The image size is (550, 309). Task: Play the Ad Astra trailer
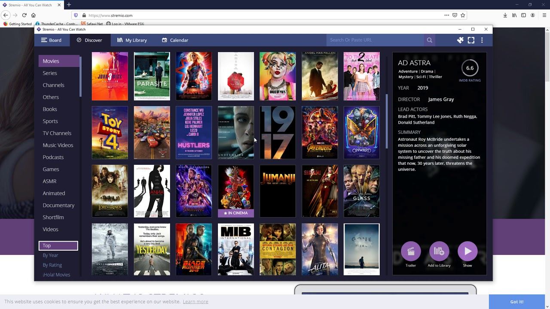click(411, 251)
